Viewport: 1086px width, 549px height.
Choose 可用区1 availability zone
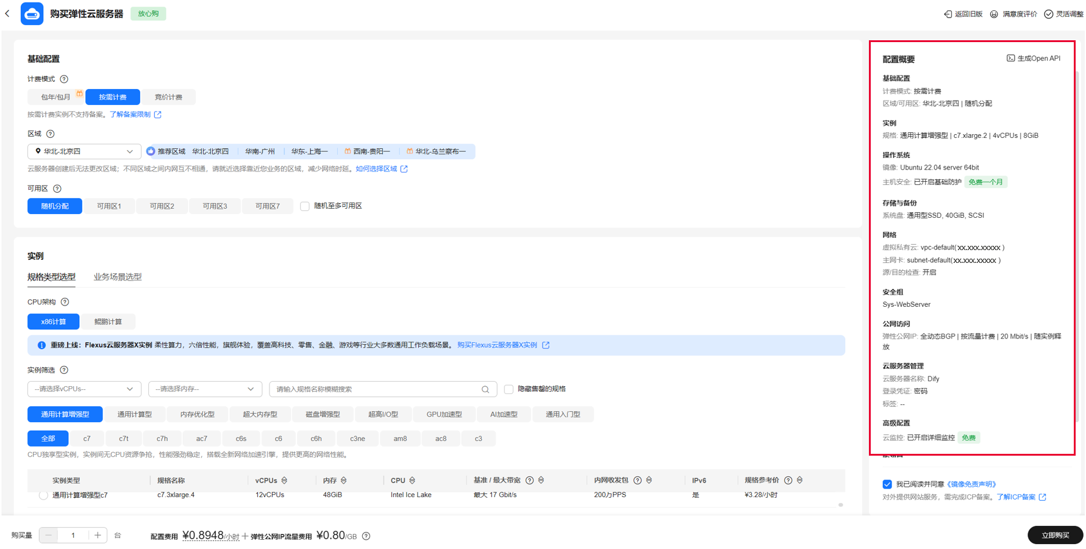[x=109, y=206]
